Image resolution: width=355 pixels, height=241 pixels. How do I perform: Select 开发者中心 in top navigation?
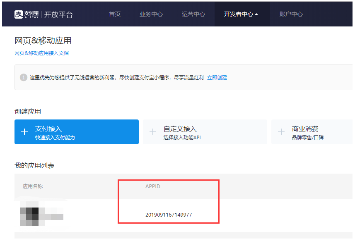(239, 14)
